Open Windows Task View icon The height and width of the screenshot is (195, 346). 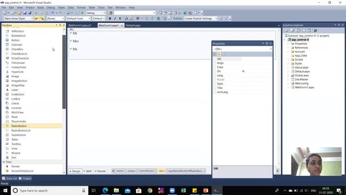pyautogui.click(x=94, y=190)
